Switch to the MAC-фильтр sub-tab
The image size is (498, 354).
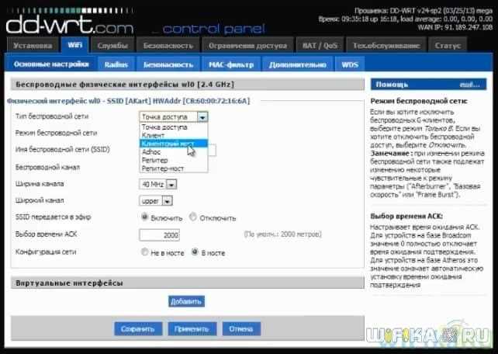pyautogui.click(x=231, y=64)
